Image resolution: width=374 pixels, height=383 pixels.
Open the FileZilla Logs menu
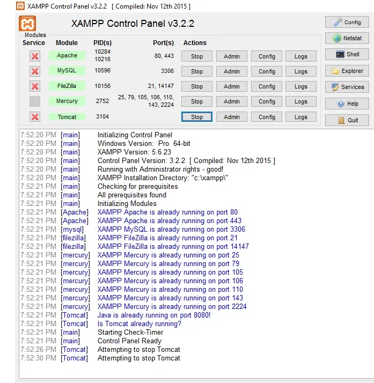301,86
